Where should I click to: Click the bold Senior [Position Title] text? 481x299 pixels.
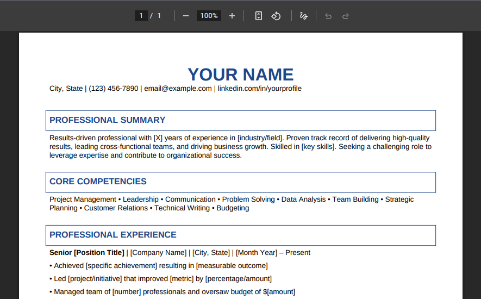87,253
